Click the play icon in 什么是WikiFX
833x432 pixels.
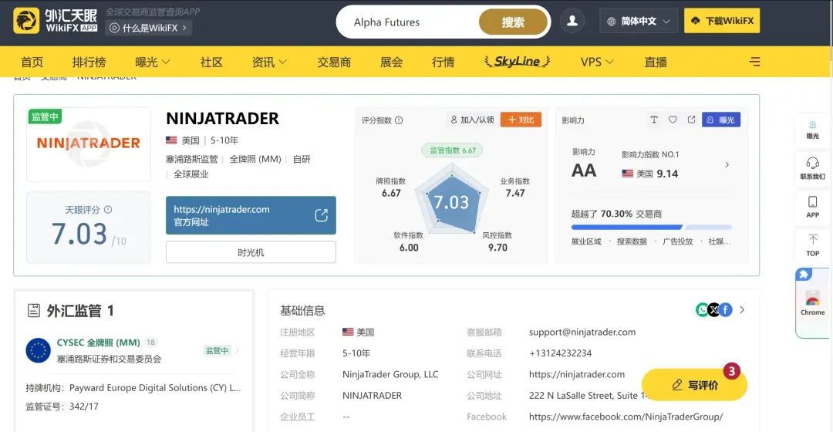(x=114, y=28)
